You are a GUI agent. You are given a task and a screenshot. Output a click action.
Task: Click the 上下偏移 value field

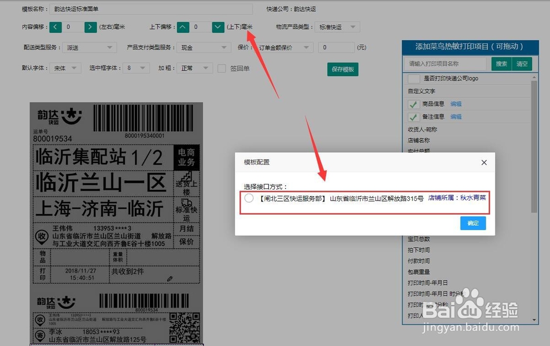pyautogui.click(x=200, y=27)
